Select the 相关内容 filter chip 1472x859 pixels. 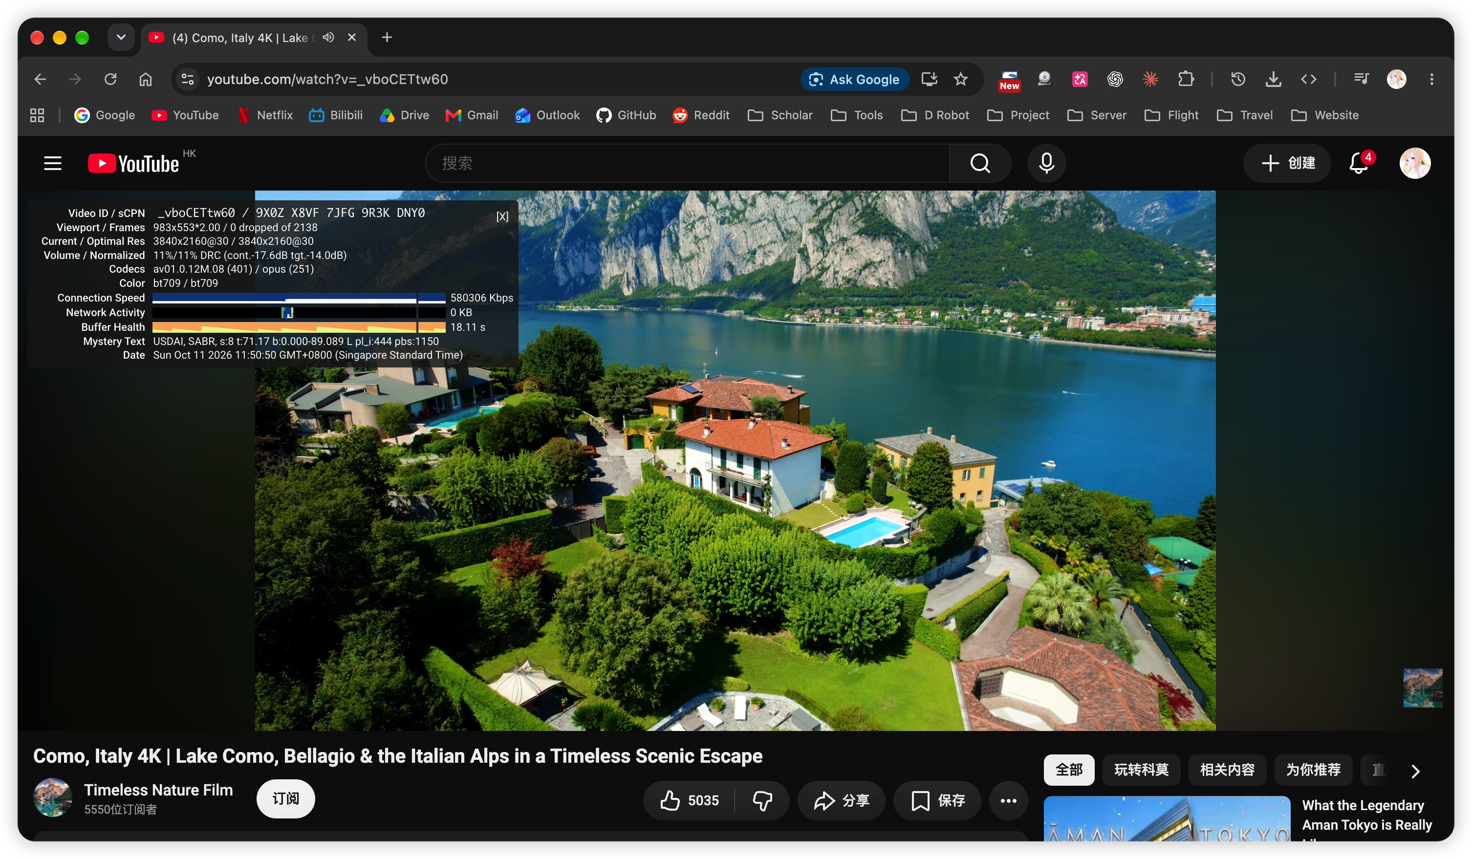pyautogui.click(x=1227, y=770)
